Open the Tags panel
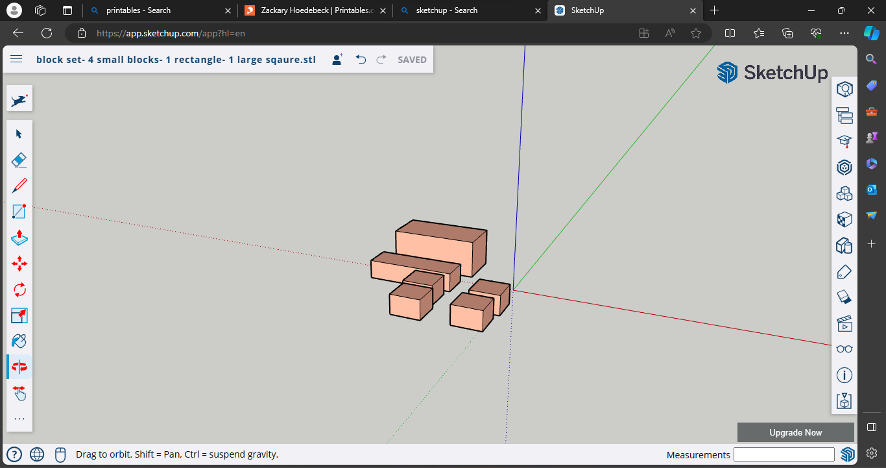The width and height of the screenshot is (886, 468). pos(844,271)
